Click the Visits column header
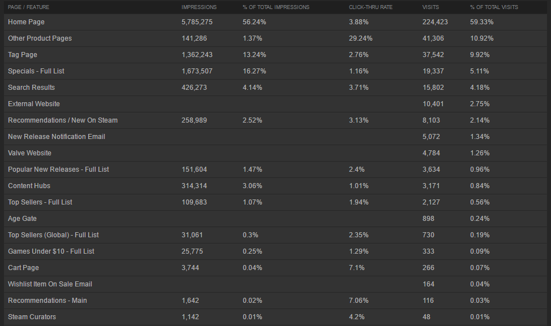This screenshot has width=551, height=326. 431,7
